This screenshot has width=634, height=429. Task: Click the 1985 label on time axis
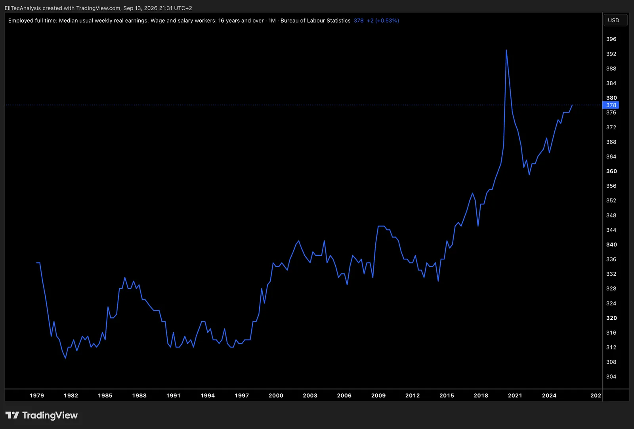tap(105, 395)
